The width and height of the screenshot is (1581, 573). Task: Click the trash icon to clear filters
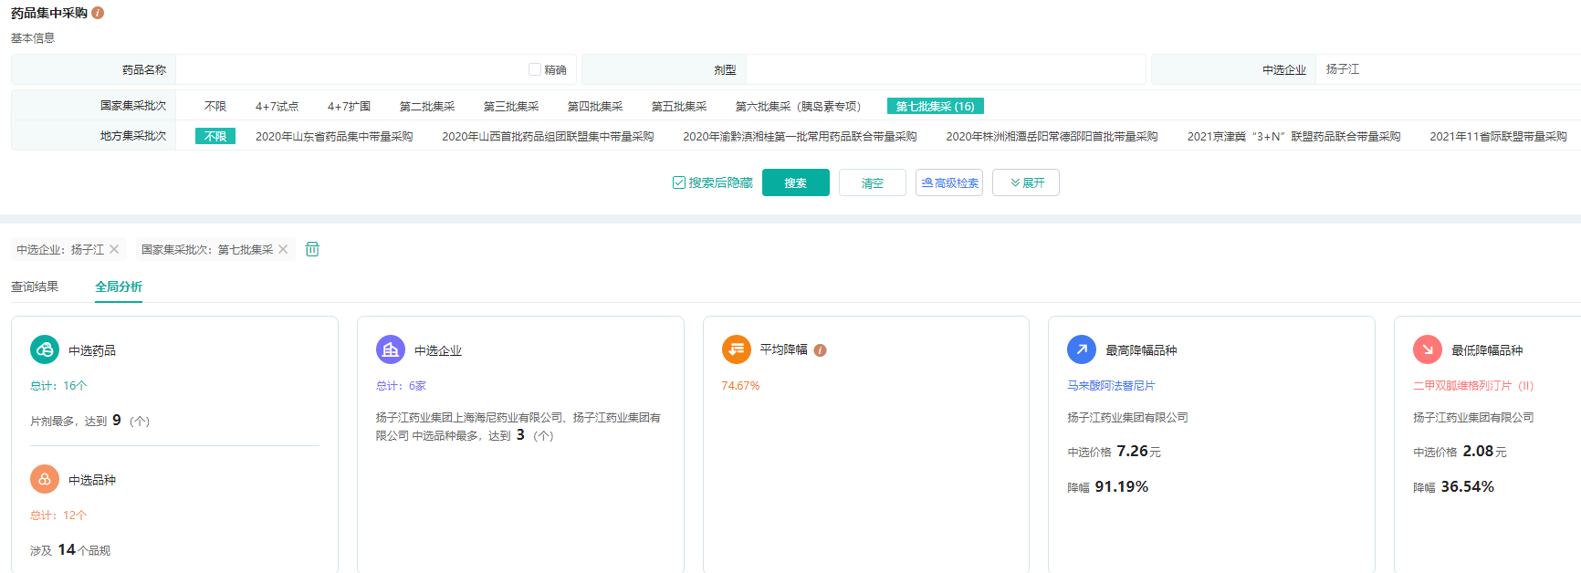point(312,249)
